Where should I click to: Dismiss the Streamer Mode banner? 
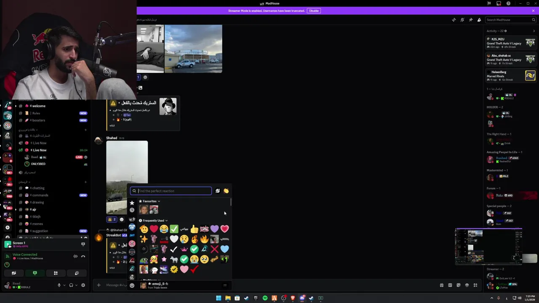533,11
